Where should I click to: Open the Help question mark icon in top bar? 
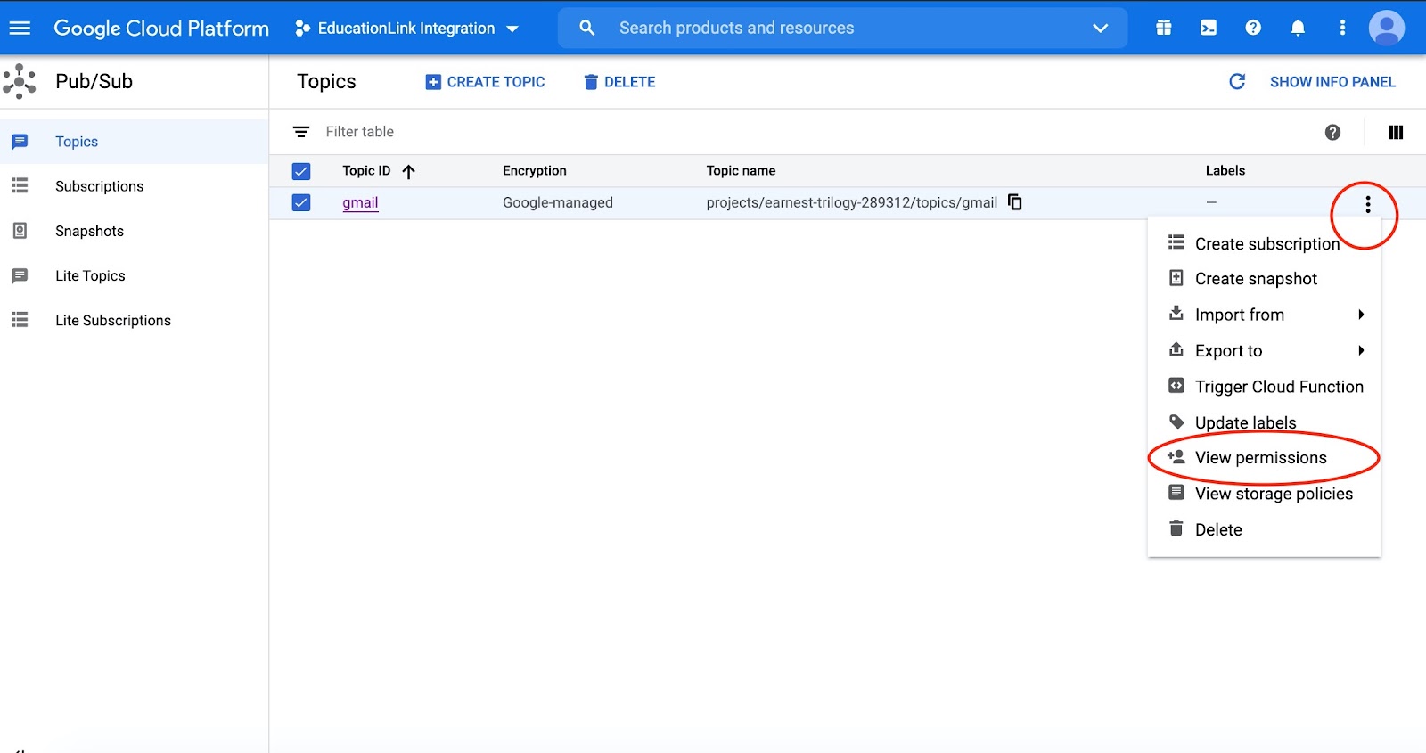(x=1253, y=28)
